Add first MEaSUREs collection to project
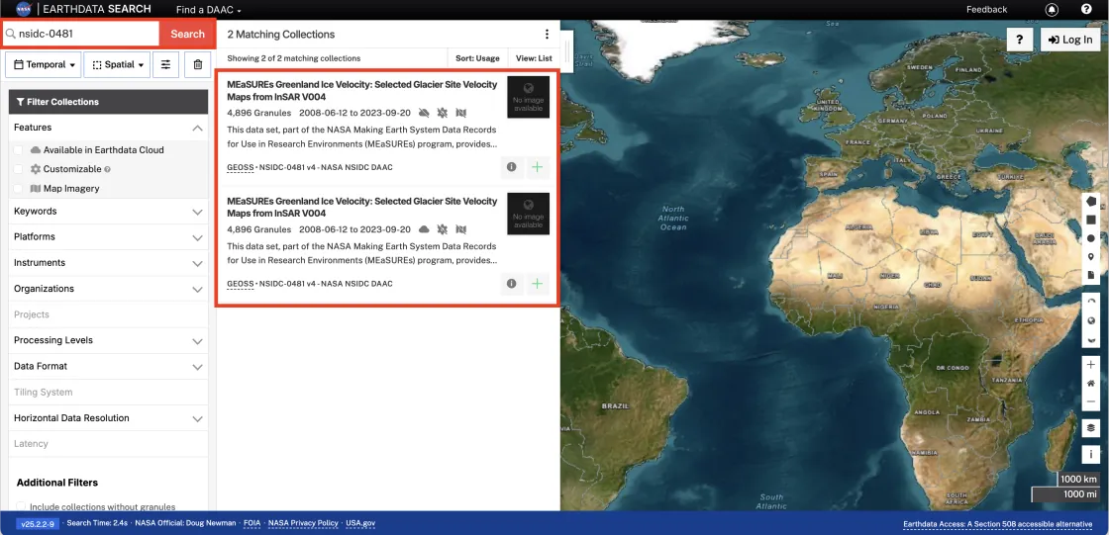Image resolution: width=1109 pixels, height=535 pixels. 537,167
